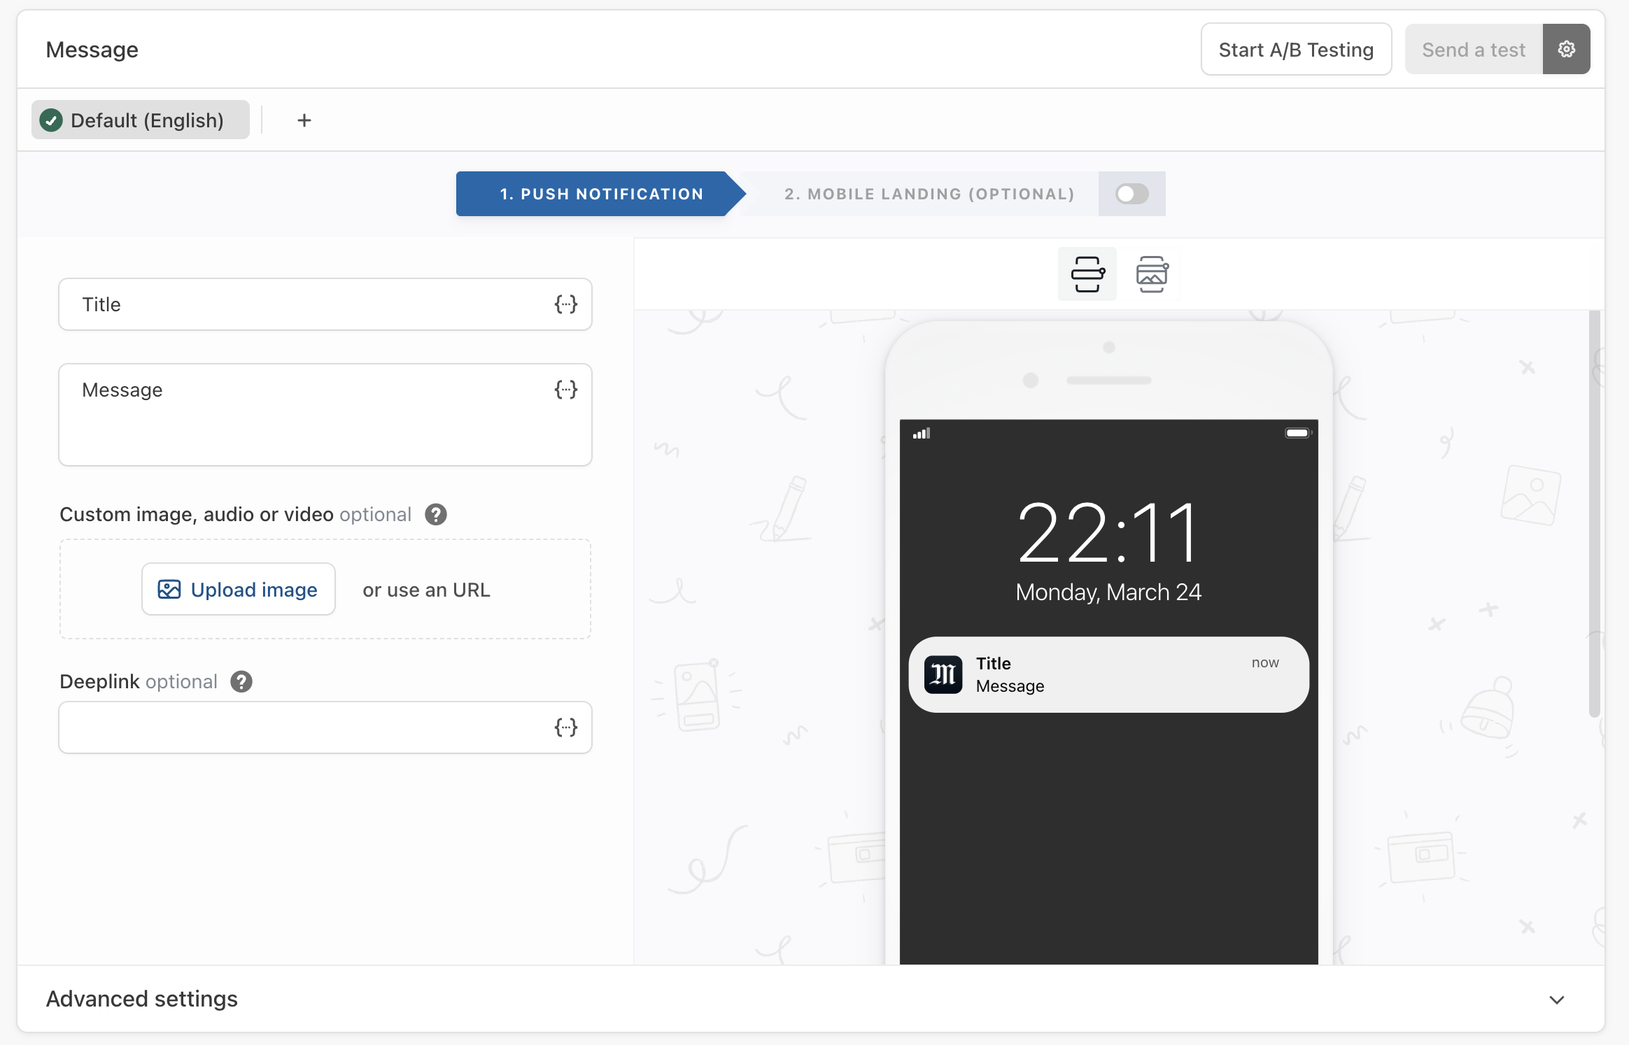
Task: Click the preview panel vertical scrollbar
Action: [1594, 515]
